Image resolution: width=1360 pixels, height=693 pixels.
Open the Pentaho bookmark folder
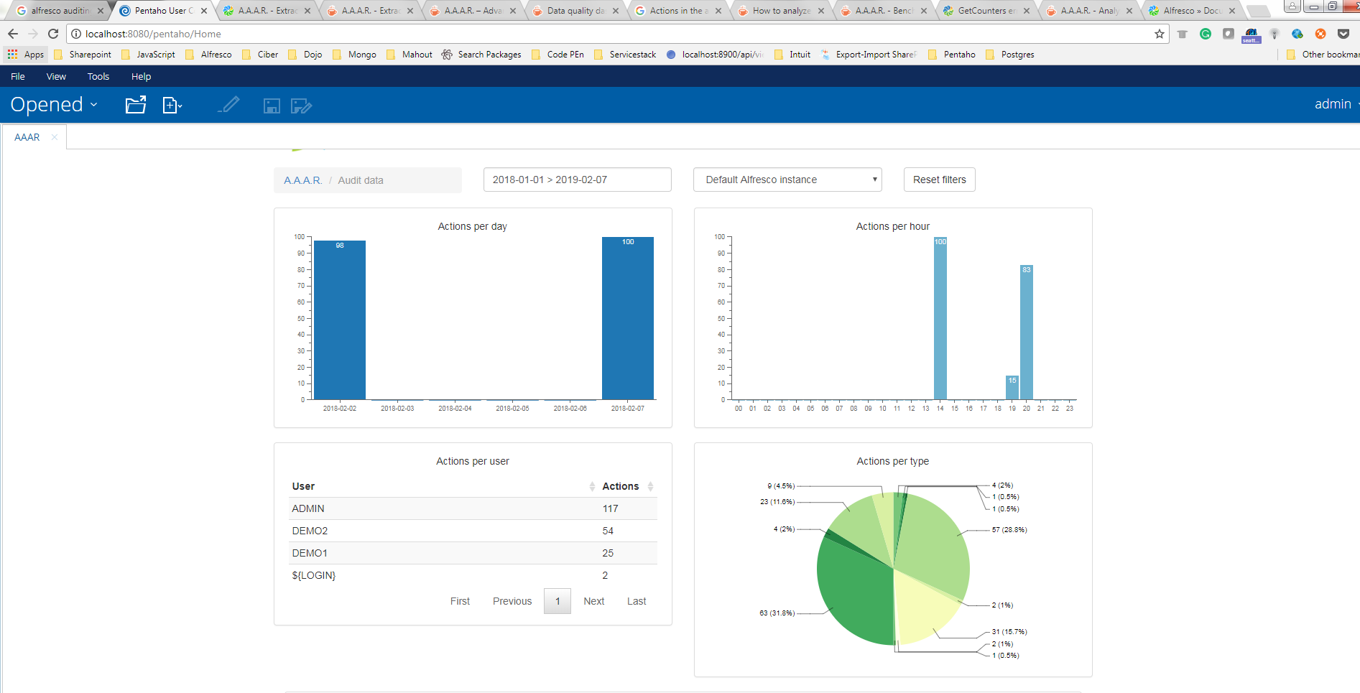(952, 55)
